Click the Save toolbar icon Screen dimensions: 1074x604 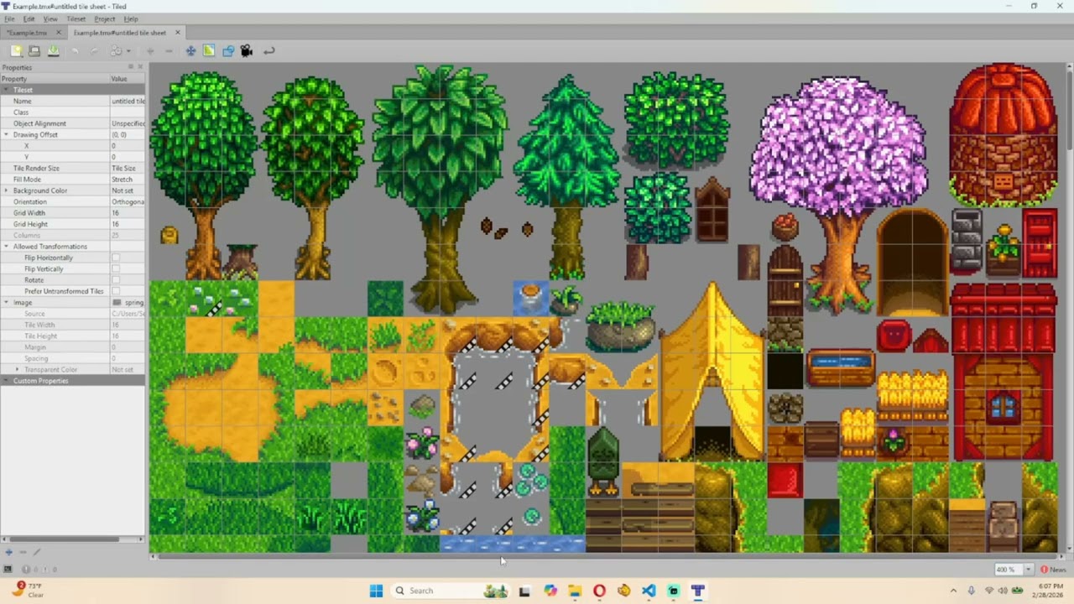53,51
